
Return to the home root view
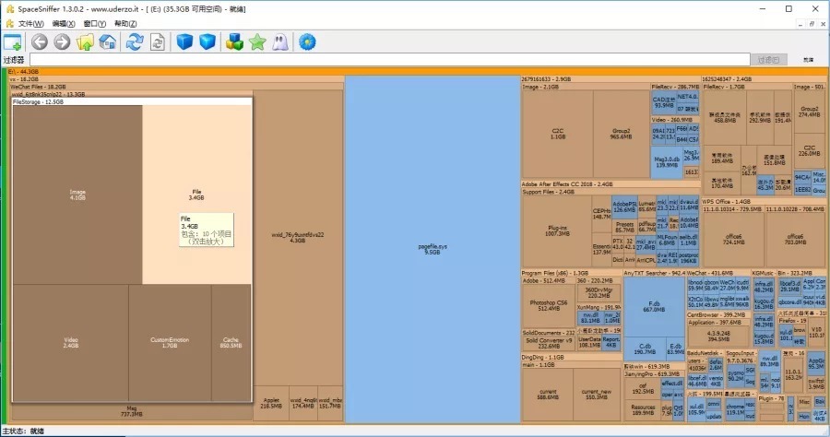click(x=108, y=41)
